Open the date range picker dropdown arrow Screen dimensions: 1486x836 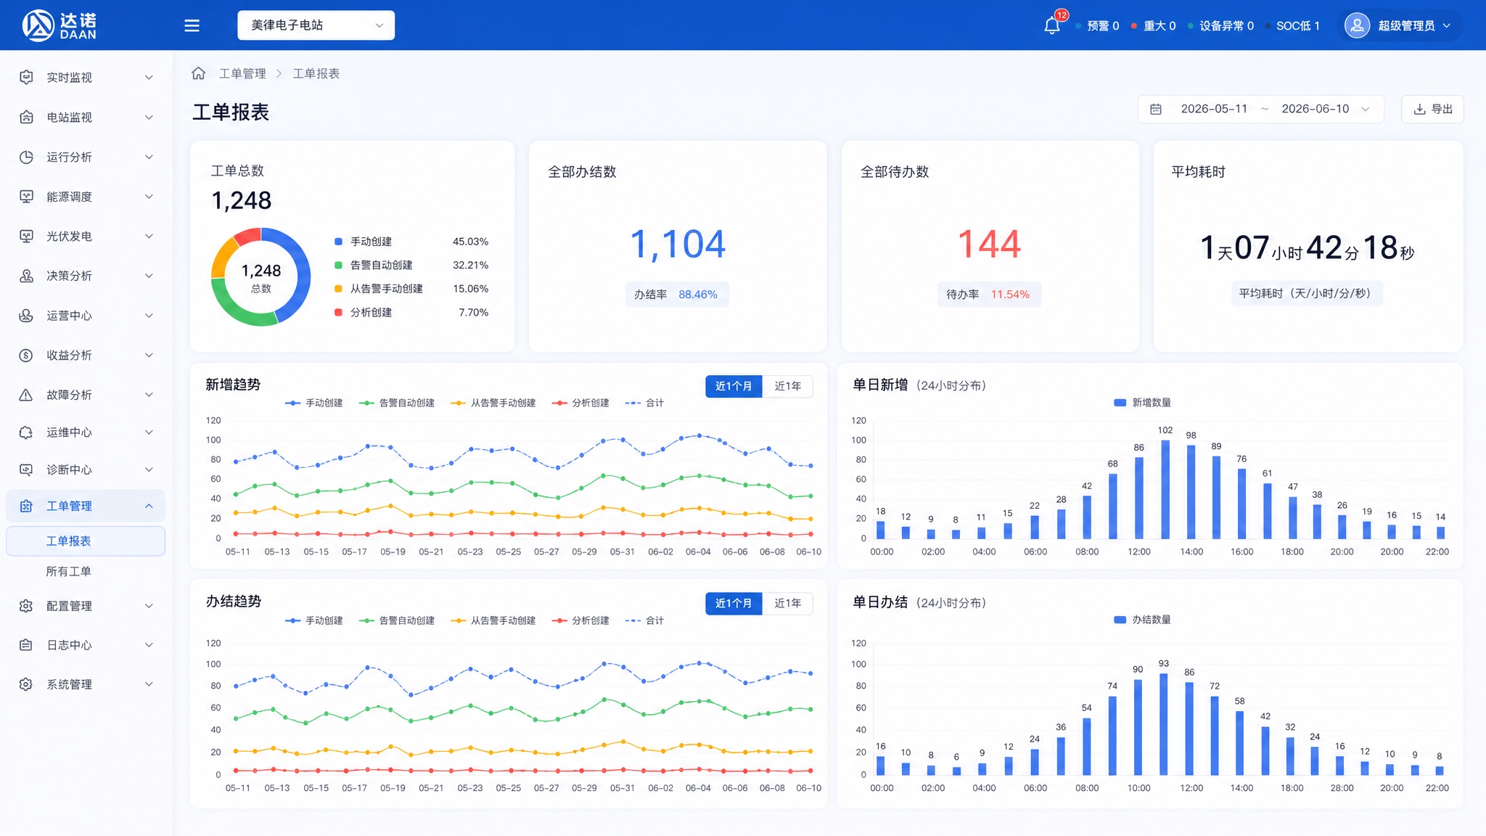pos(1366,109)
